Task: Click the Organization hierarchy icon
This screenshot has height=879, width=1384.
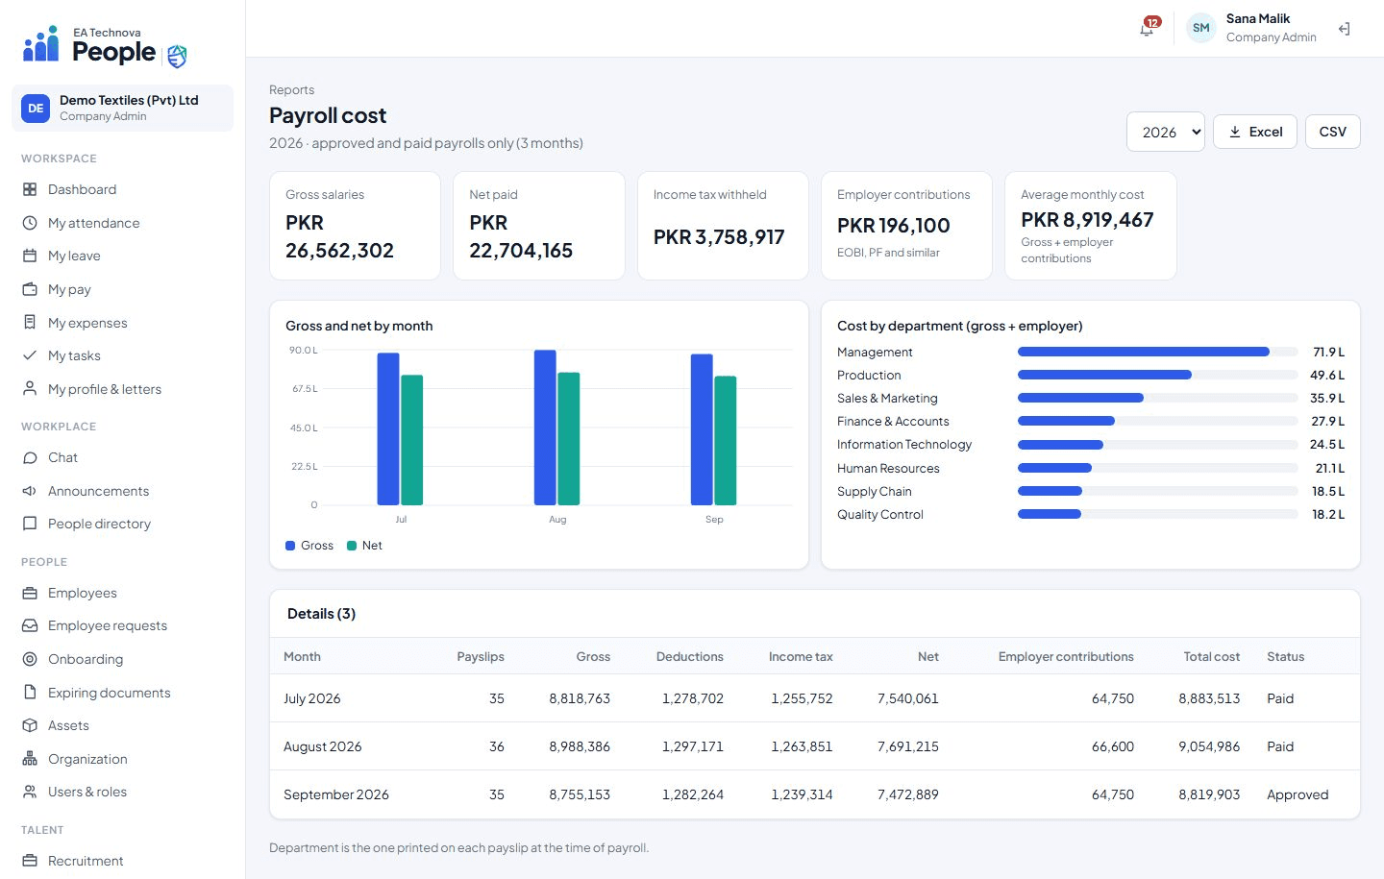Action: click(x=30, y=759)
